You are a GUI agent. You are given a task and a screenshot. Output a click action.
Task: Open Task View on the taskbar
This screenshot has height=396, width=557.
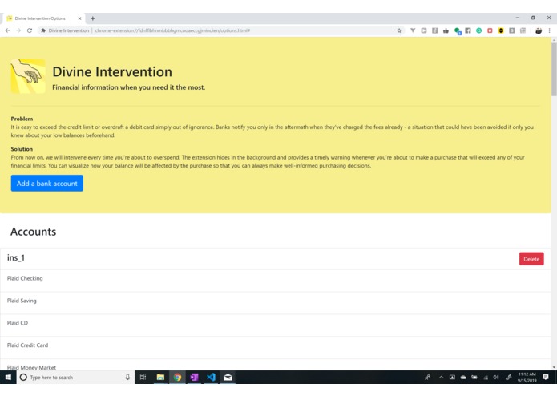tap(143, 378)
